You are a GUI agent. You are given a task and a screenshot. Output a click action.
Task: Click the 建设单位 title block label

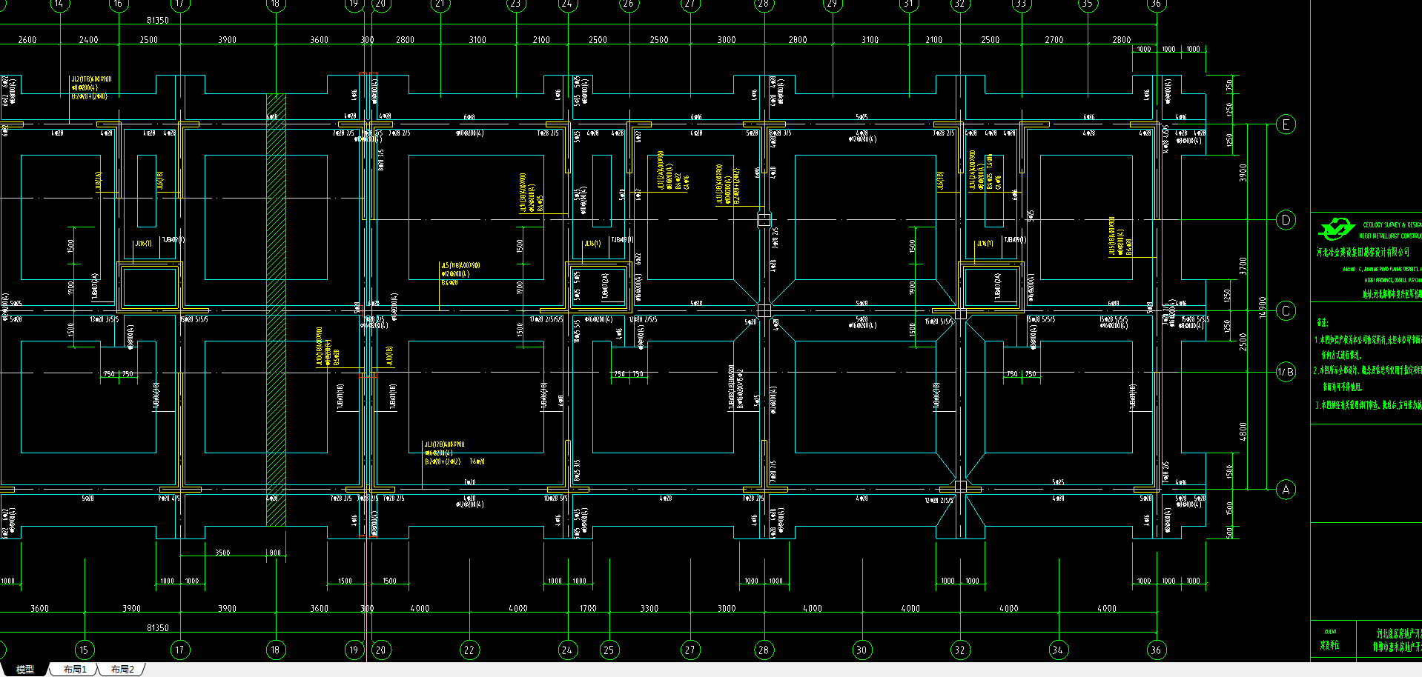pos(1329,645)
